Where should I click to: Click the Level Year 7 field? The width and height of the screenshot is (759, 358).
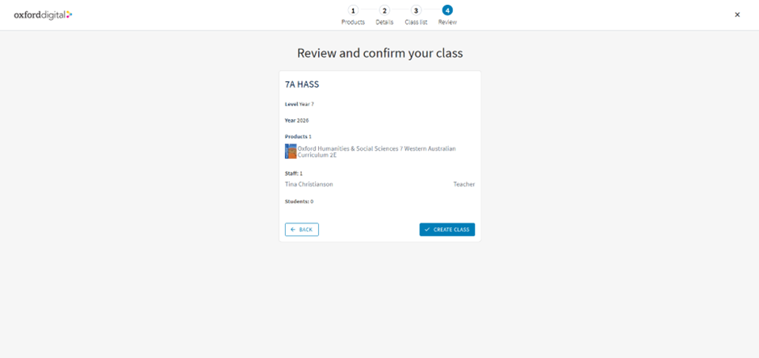pyautogui.click(x=300, y=104)
